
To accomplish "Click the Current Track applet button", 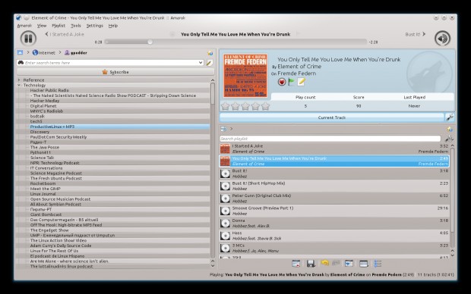I will 332,117.
